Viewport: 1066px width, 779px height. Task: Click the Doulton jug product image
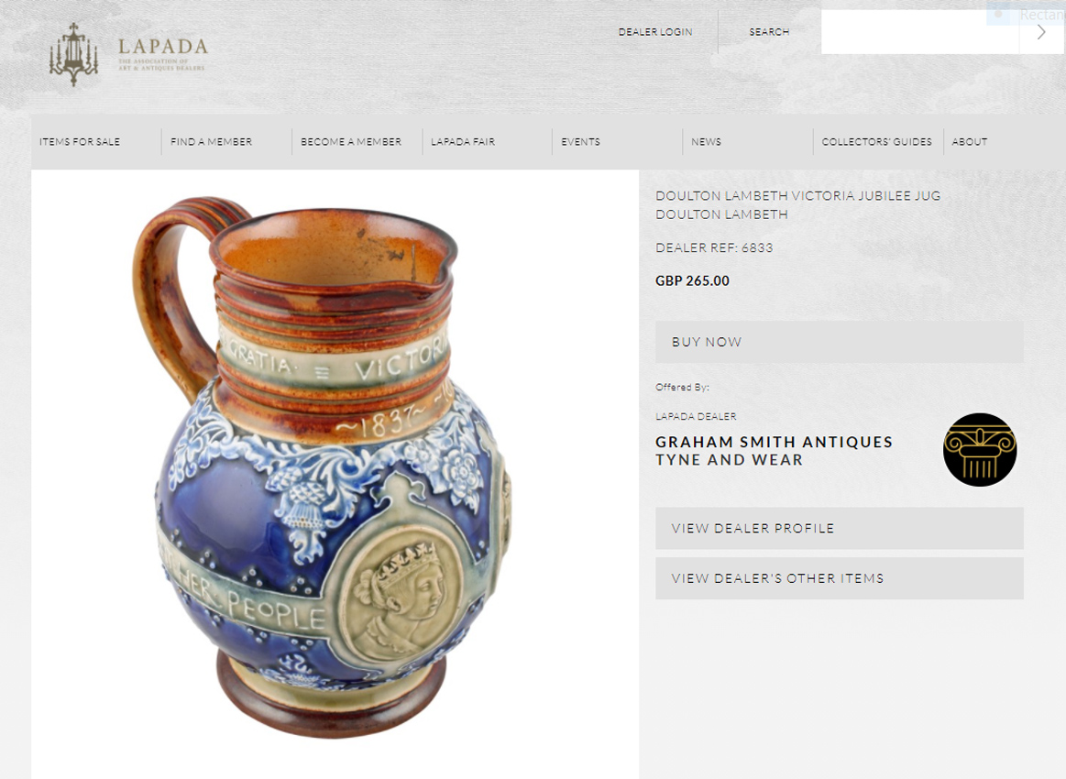point(322,467)
